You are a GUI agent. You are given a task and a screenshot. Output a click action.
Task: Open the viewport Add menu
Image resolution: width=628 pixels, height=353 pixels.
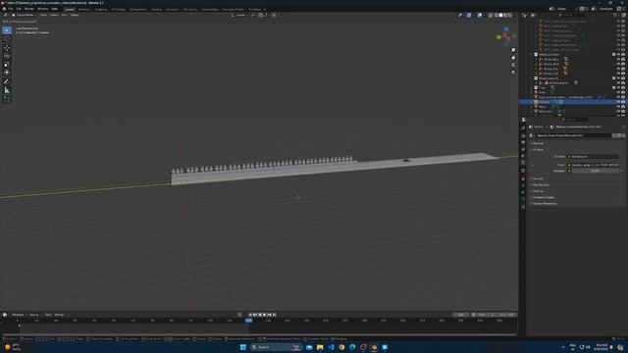tap(64, 16)
